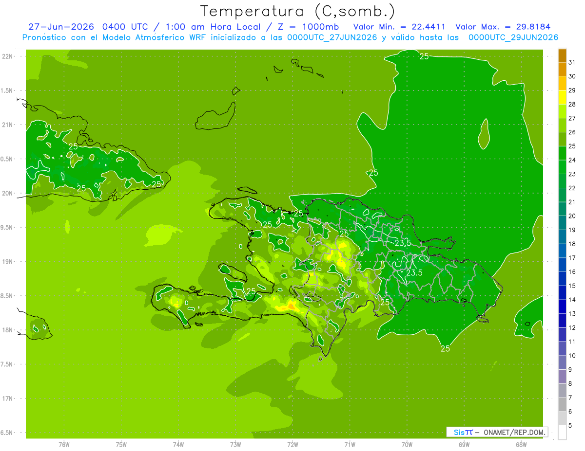This screenshot has width=585, height=451.
Task: Click gray legend swatch between 6 and 7
Action: tap(562, 405)
